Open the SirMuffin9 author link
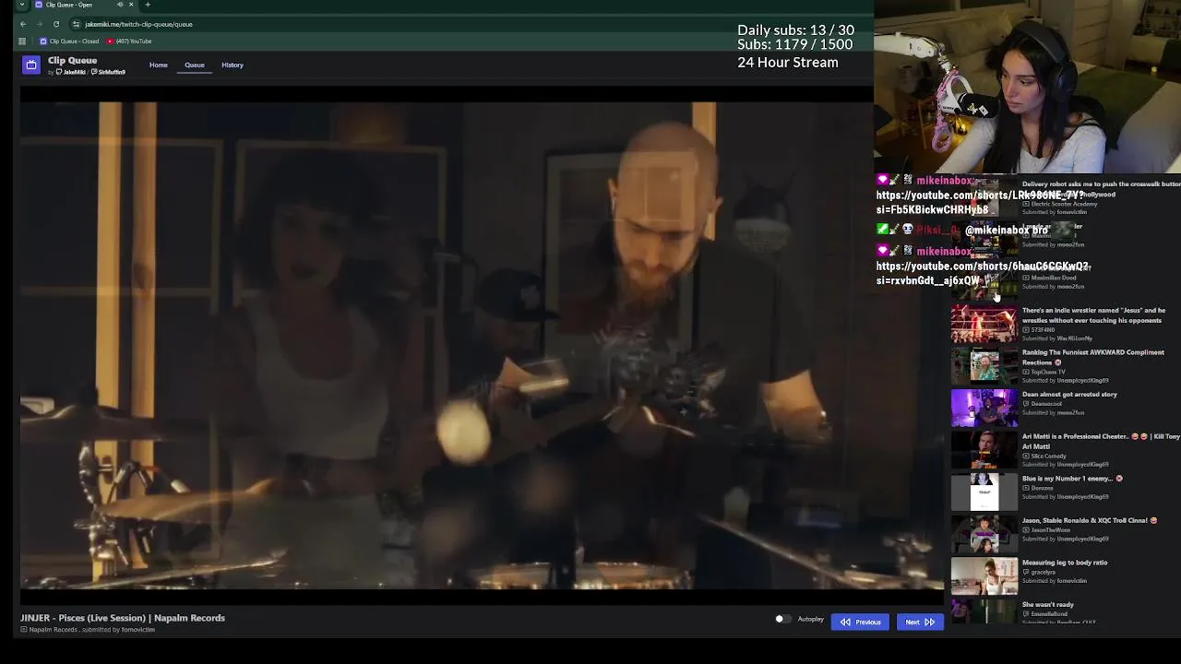This screenshot has height=664, width=1181. (110, 72)
